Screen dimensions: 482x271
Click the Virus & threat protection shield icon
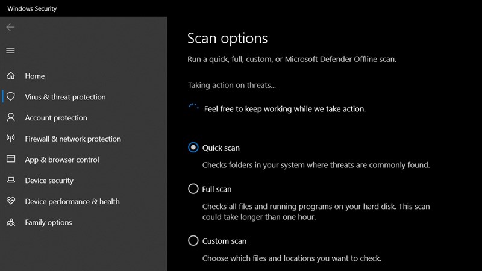tap(10, 97)
